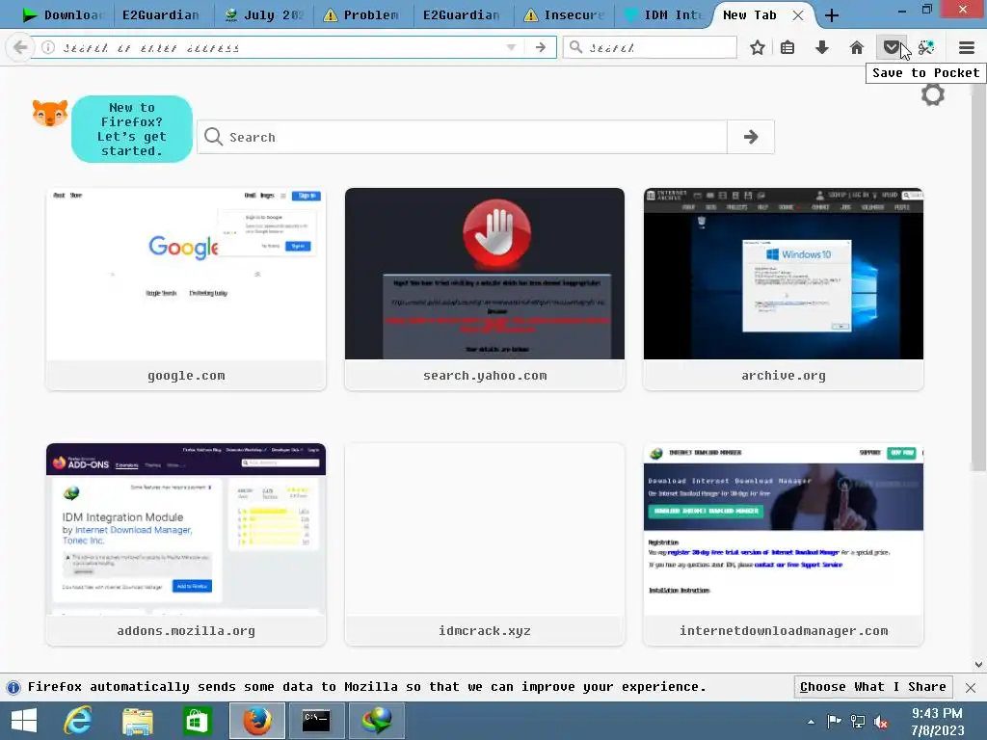Switch to the Download tab
This screenshot has width=987, height=740.
coord(63,15)
